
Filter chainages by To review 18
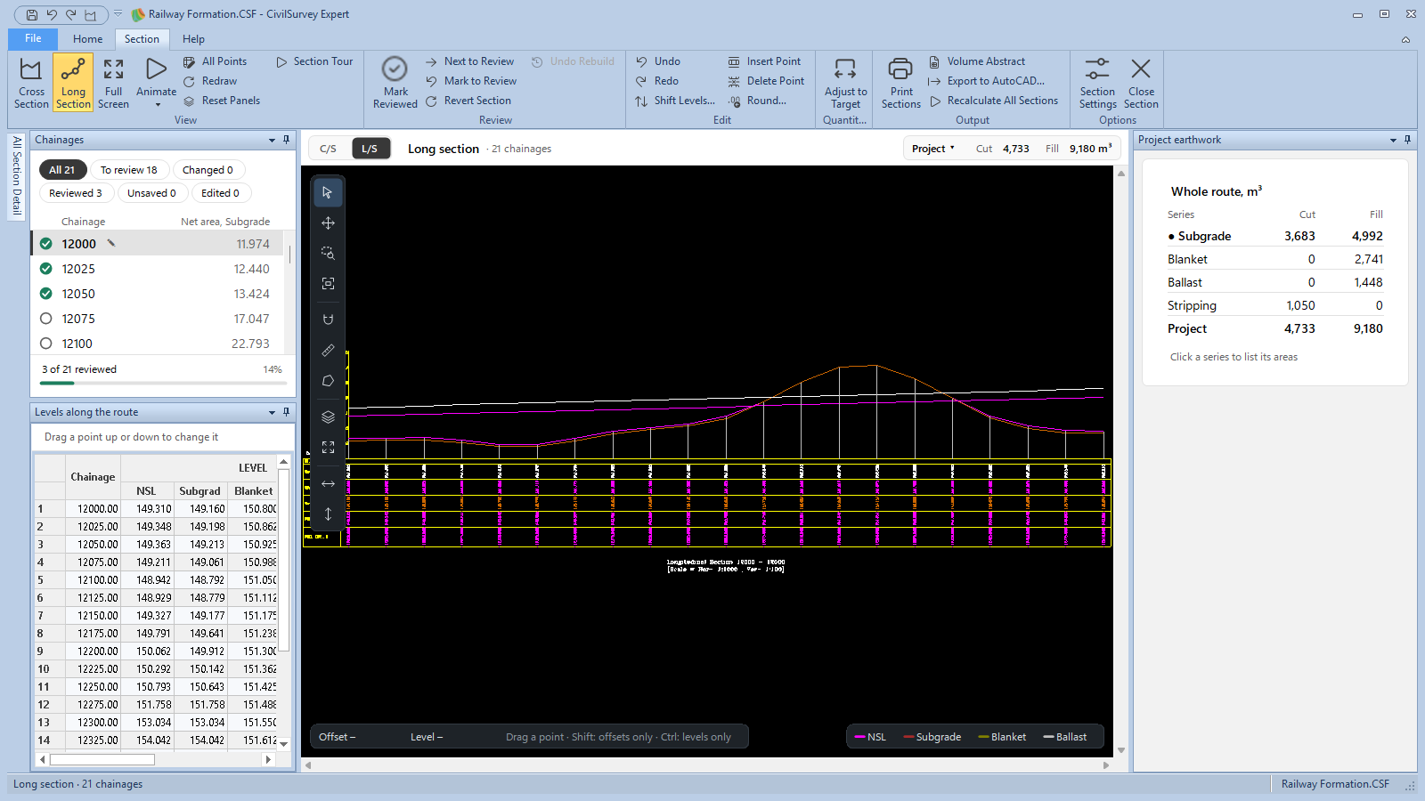(128, 170)
